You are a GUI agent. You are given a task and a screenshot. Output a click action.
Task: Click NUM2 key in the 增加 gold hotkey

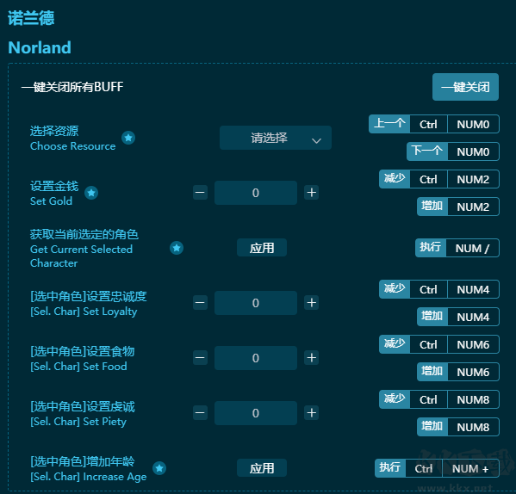pos(473,207)
